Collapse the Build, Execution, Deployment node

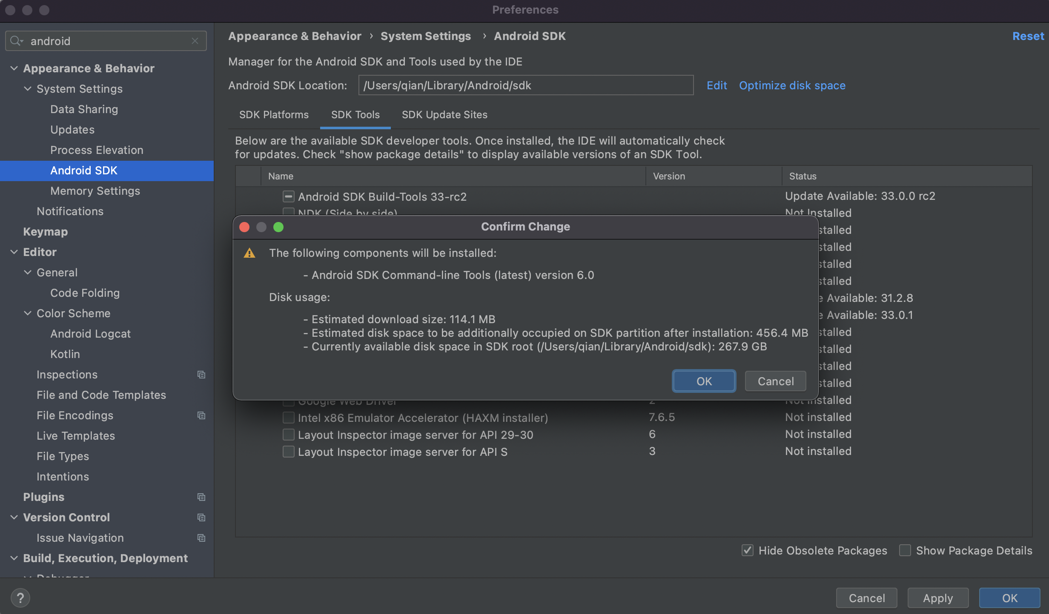coord(14,558)
